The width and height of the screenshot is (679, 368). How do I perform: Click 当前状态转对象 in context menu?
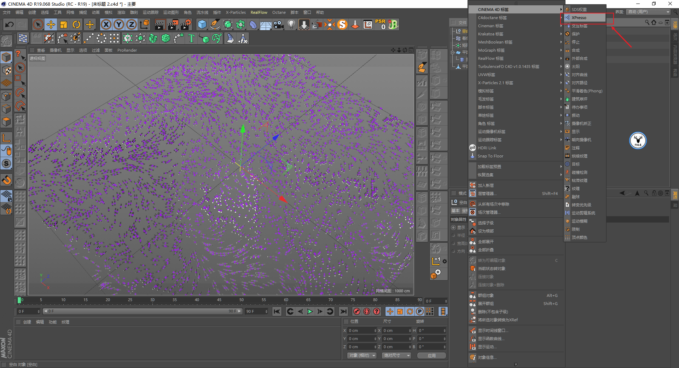click(x=516, y=269)
